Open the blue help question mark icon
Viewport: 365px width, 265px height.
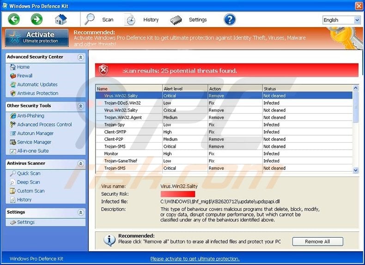tap(230, 19)
